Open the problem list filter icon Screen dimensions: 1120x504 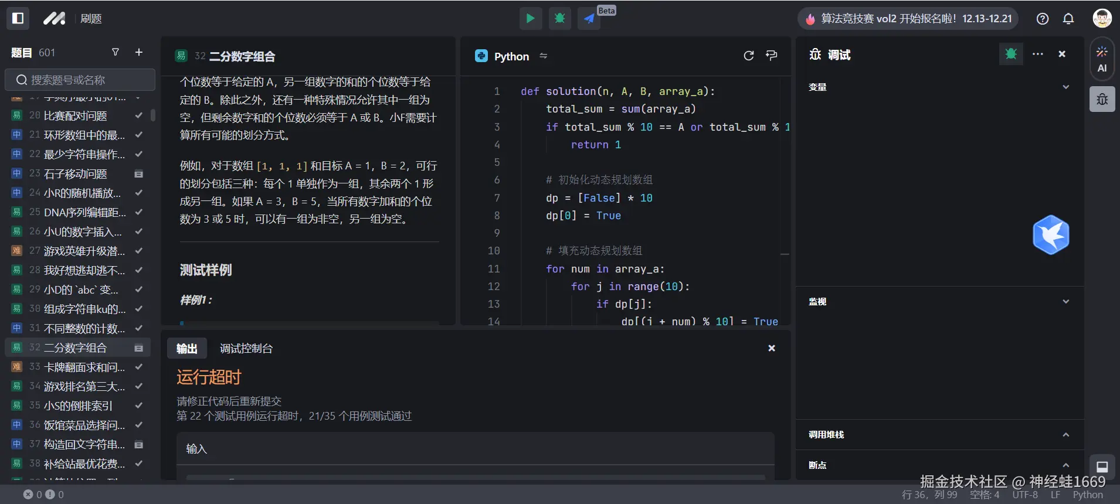(116, 52)
